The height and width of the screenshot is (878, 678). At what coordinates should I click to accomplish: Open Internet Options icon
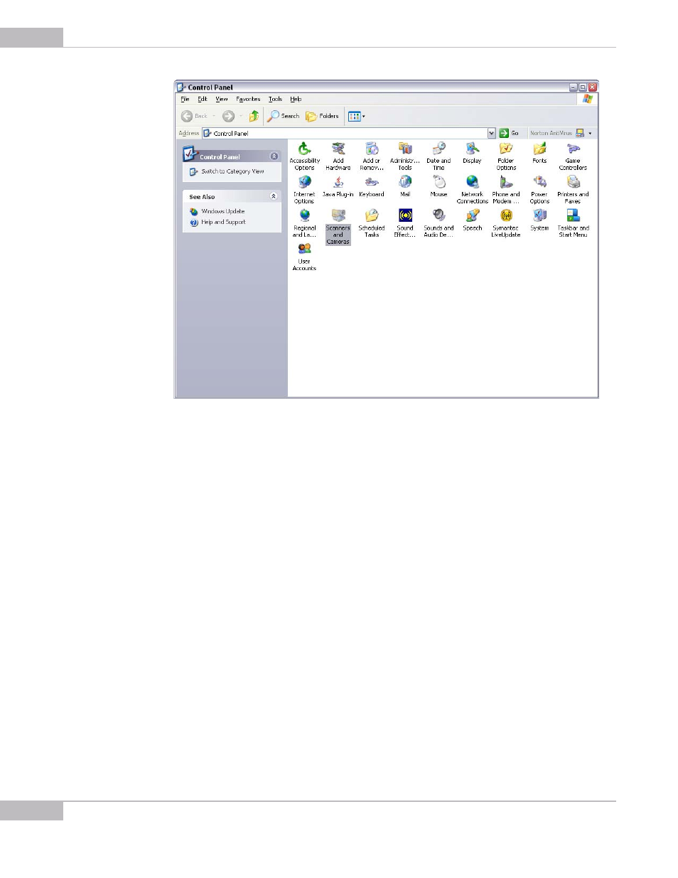[x=304, y=189]
